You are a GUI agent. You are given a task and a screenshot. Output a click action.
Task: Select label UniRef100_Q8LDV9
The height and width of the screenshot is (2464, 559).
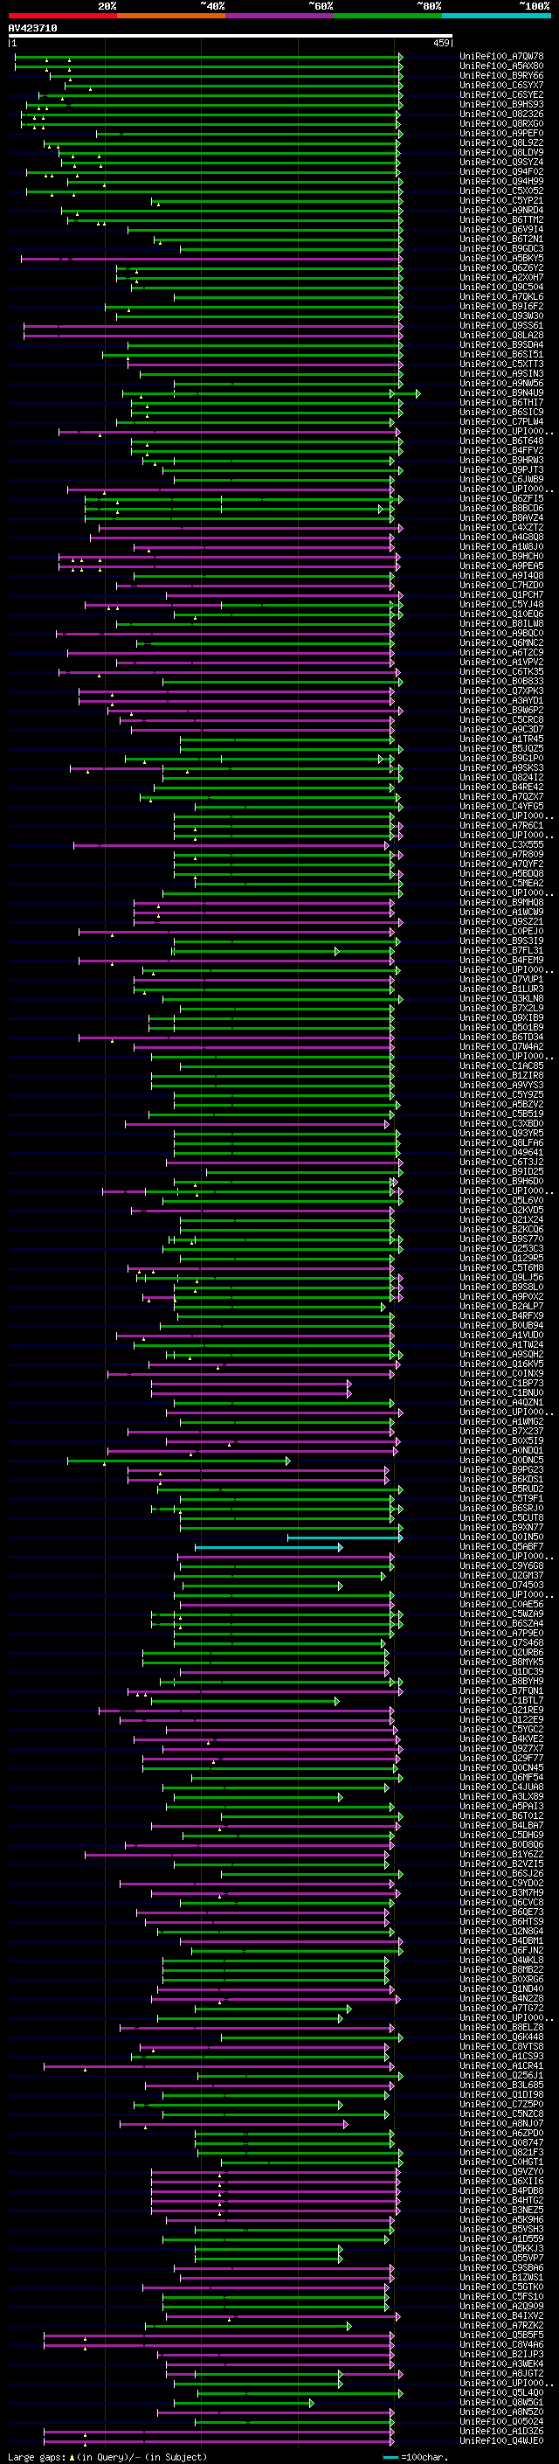(x=501, y=152)
